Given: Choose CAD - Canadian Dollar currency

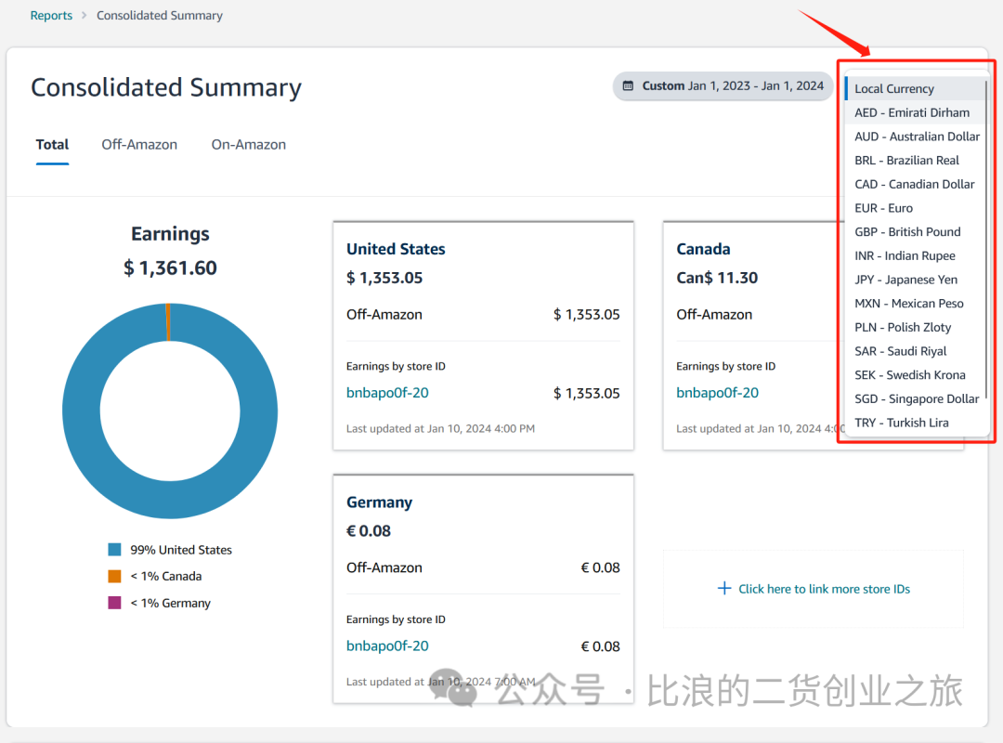Looking at the screenshot, I should [916, 184].
